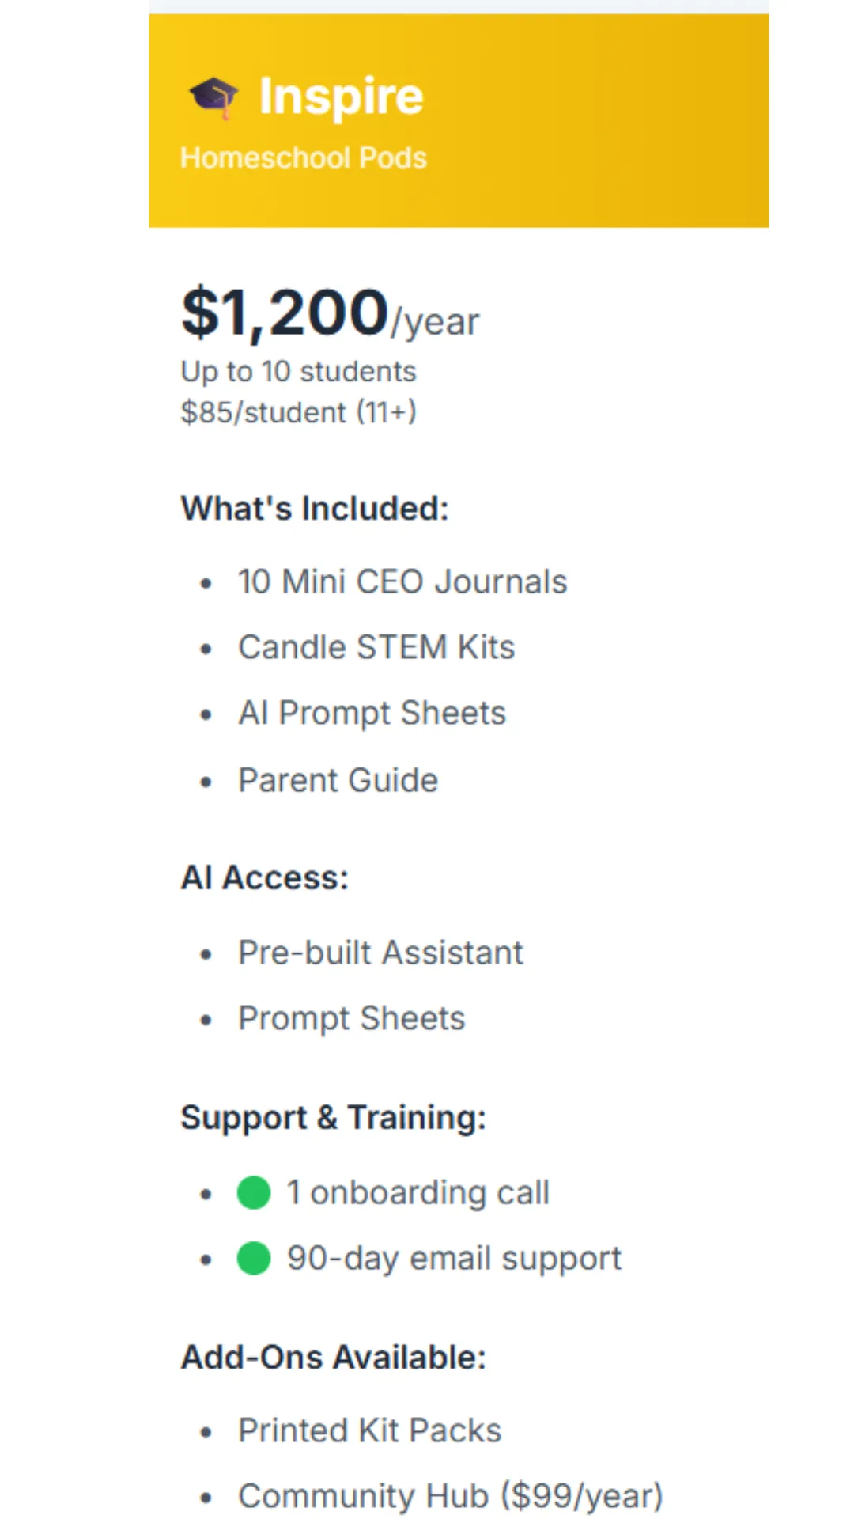Click Parent Guide list item
854x1519 pixels.
coord(338,780)
